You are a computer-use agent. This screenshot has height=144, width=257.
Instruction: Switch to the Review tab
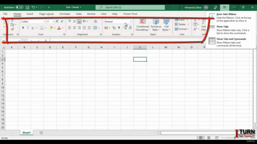91,14
